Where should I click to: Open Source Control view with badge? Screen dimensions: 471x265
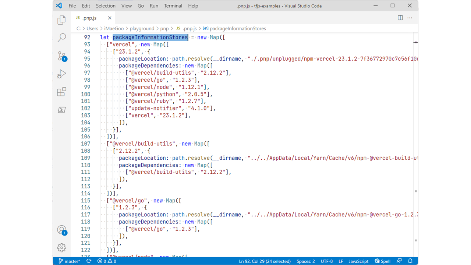(62, 56)
